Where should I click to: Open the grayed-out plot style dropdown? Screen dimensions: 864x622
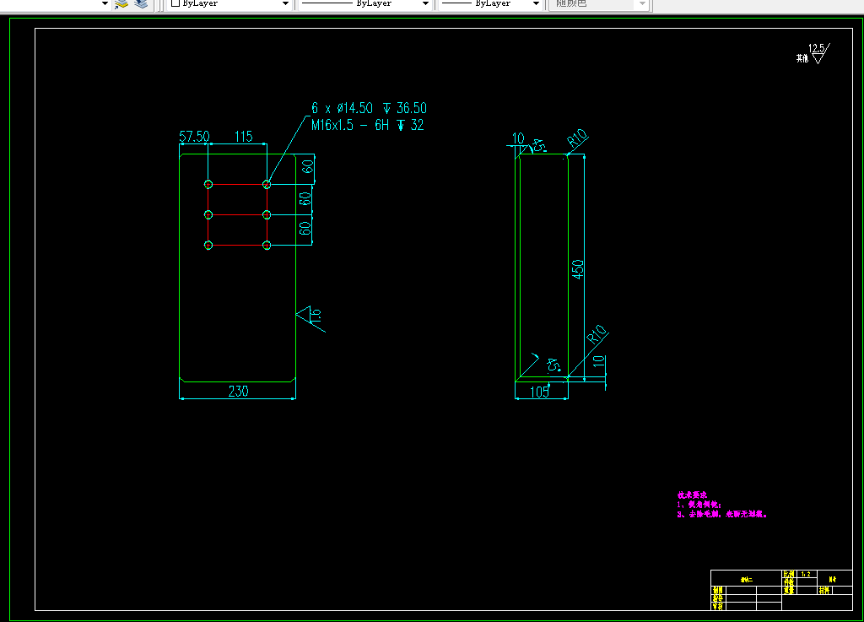pos(642,3)
